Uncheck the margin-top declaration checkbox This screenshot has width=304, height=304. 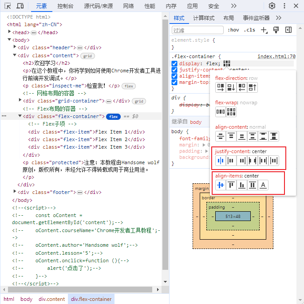tap(174, 82)
